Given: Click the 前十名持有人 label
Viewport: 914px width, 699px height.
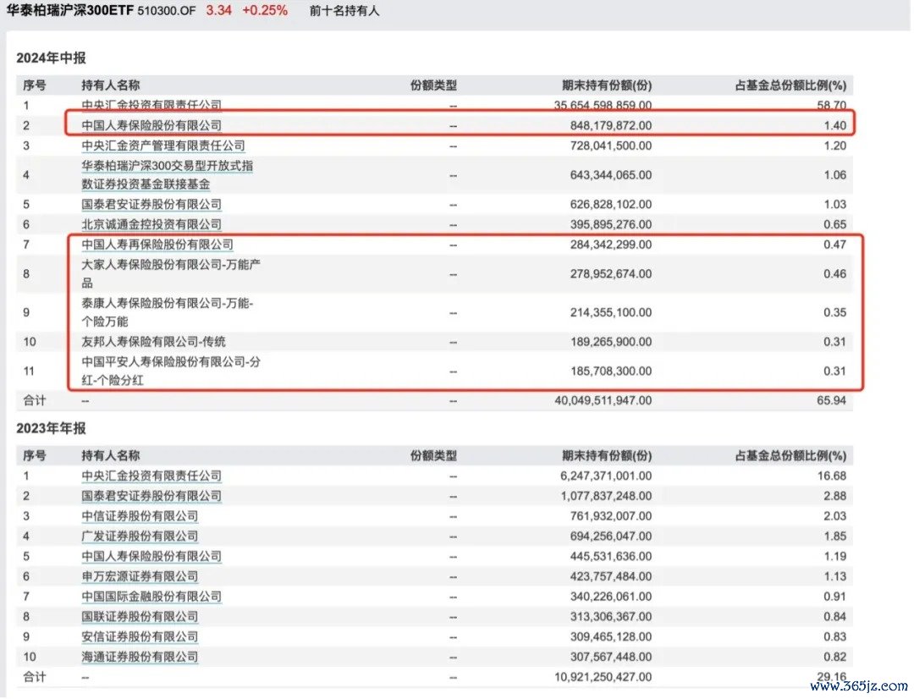Looking at the screenshot, I should (344, 11).
